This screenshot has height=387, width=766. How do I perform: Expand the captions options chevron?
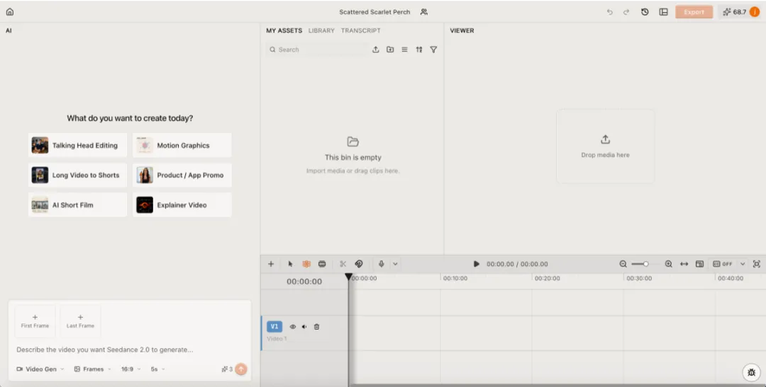pyautogui.click(x=743, y=264)
